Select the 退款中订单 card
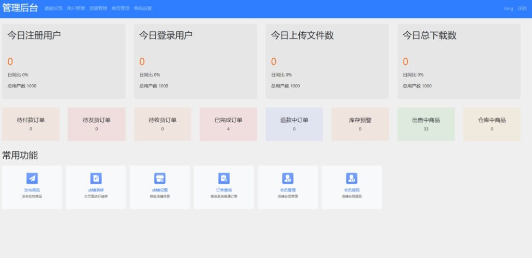Image resolution: width=532 pixels, height=258 pixels. click(x=294, y=124)
